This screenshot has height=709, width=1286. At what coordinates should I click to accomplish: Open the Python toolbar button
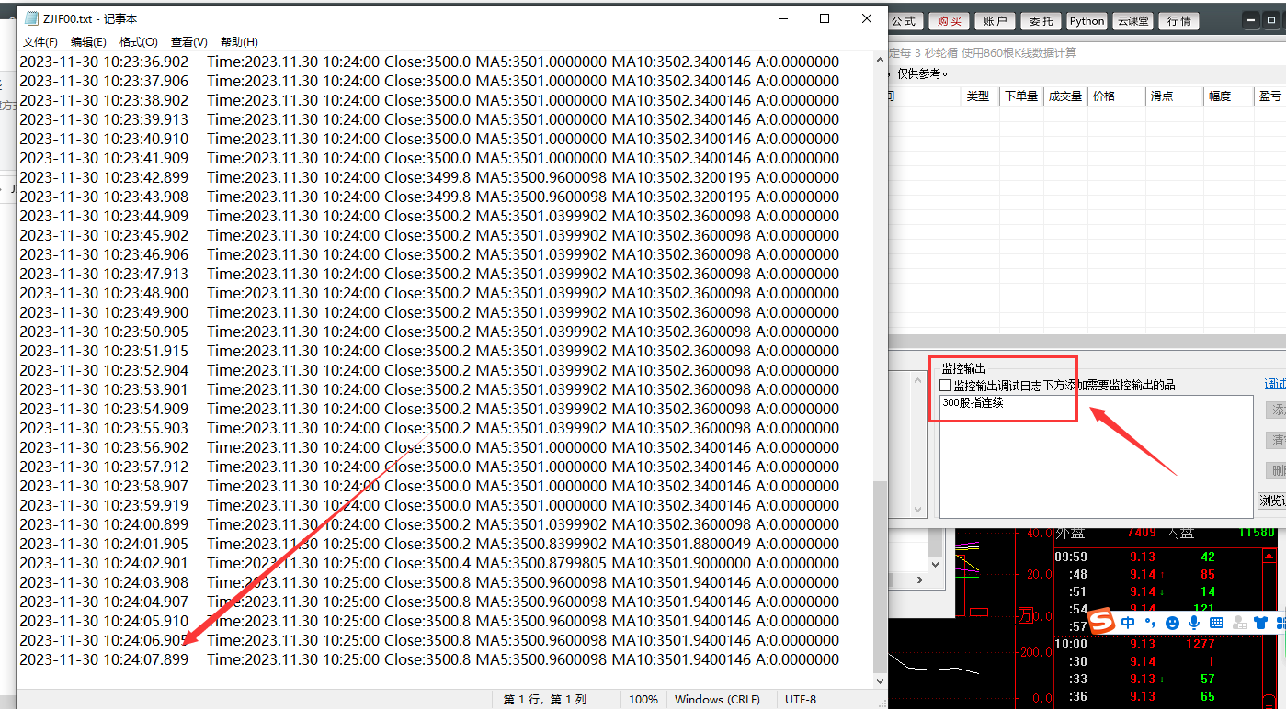(x=1087, y=21)
